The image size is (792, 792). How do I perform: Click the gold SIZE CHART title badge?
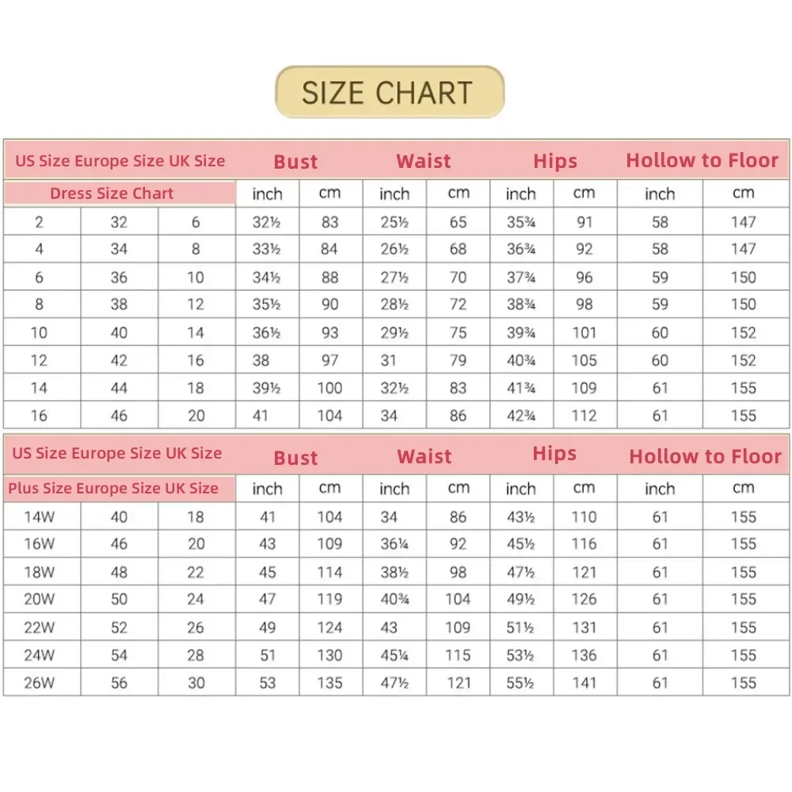(x=389, y=93)
